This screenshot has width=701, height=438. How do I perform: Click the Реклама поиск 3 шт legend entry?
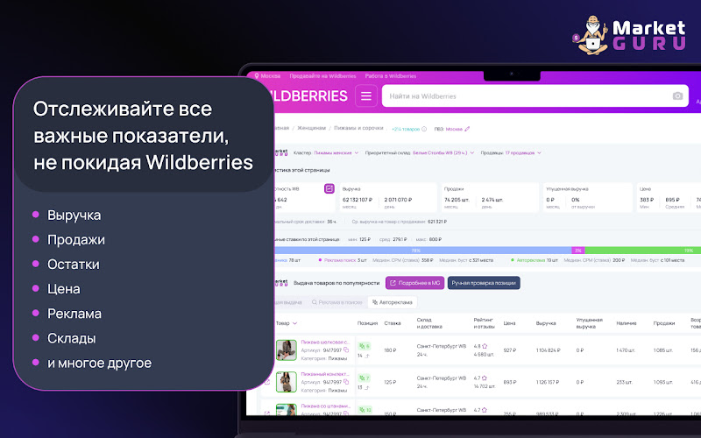click(343, 260)
